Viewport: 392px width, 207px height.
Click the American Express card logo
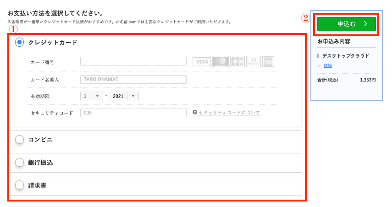click(268, 62)
